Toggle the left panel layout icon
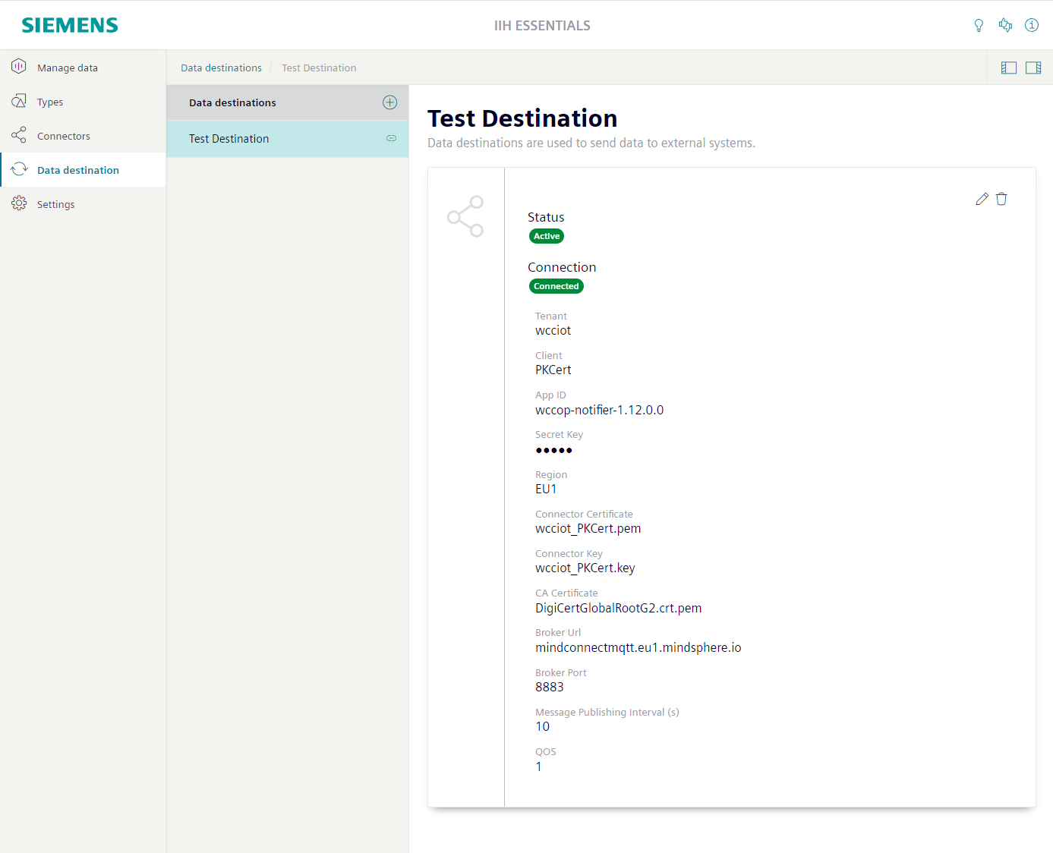The image size is (1053, 853). pos(1008,68)
